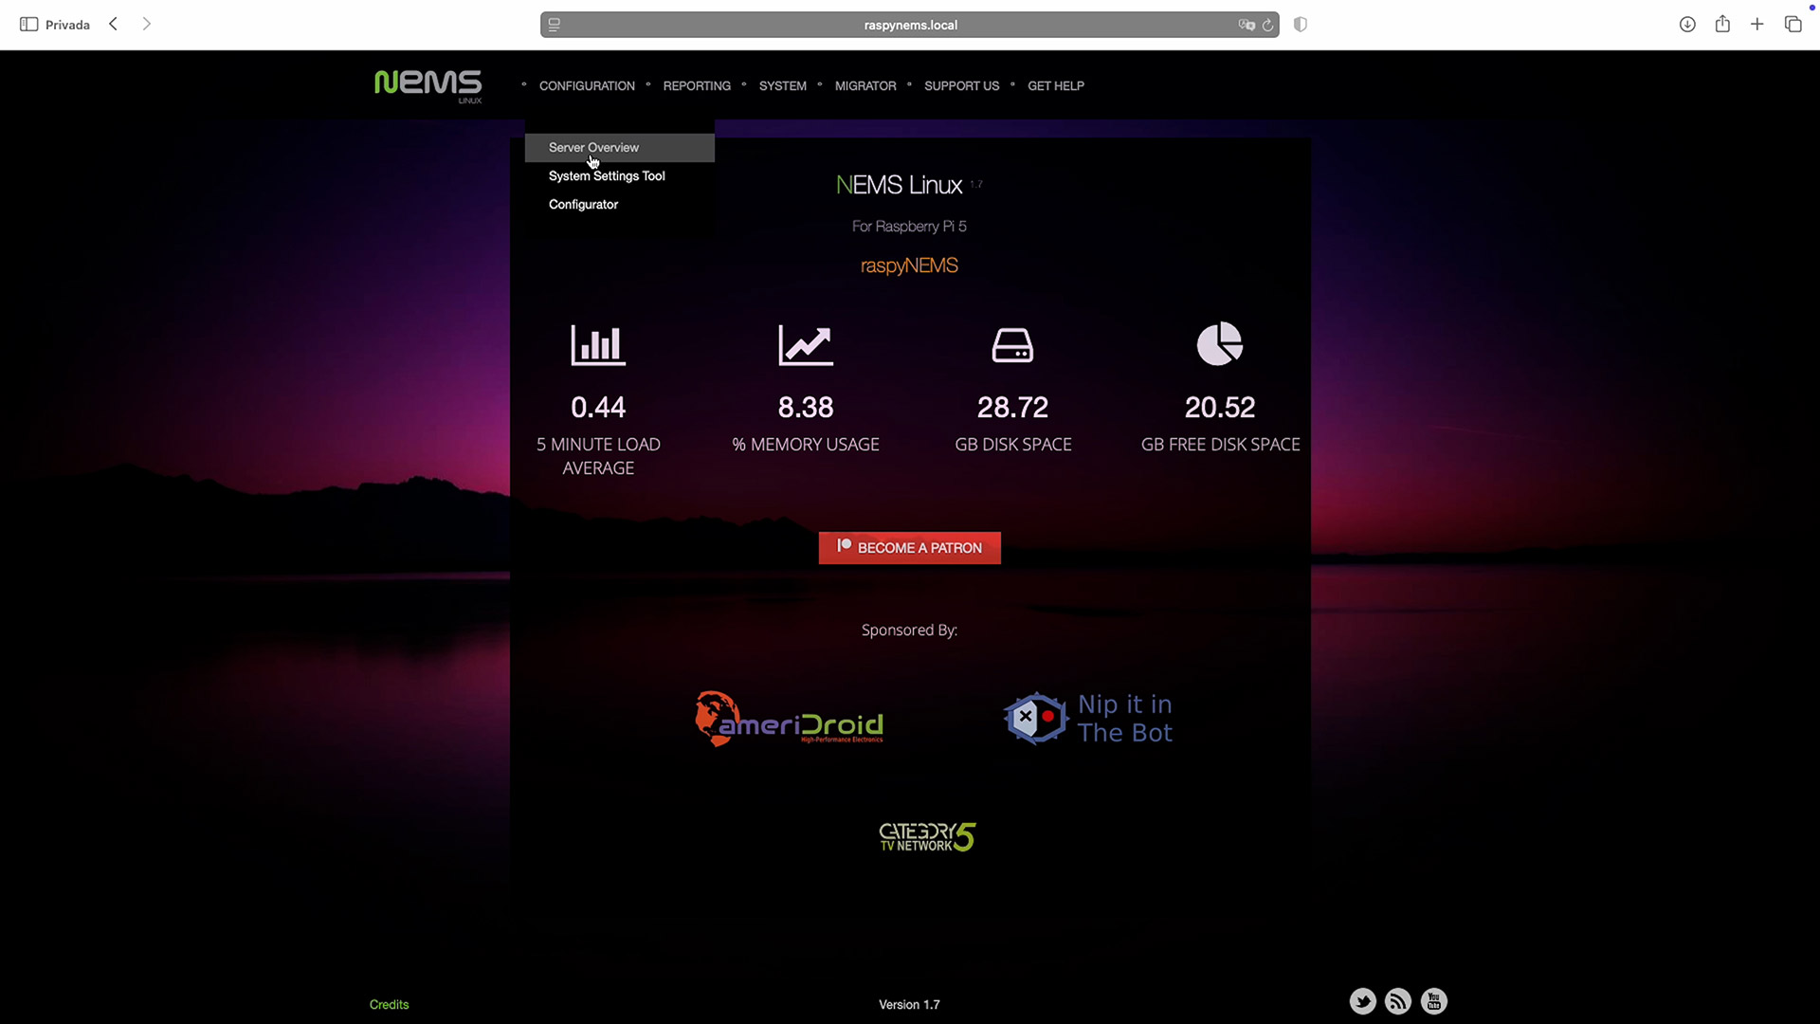Click the NEMS Linux page title
This screenshot has width=1820, height=1024.
pyautogui.click(x=899, y=186)
